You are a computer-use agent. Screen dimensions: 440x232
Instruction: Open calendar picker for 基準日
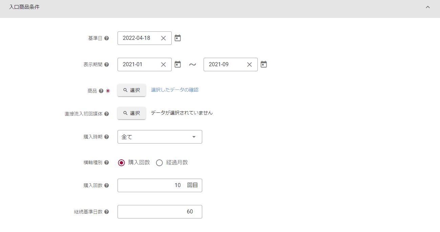point(177,38)
